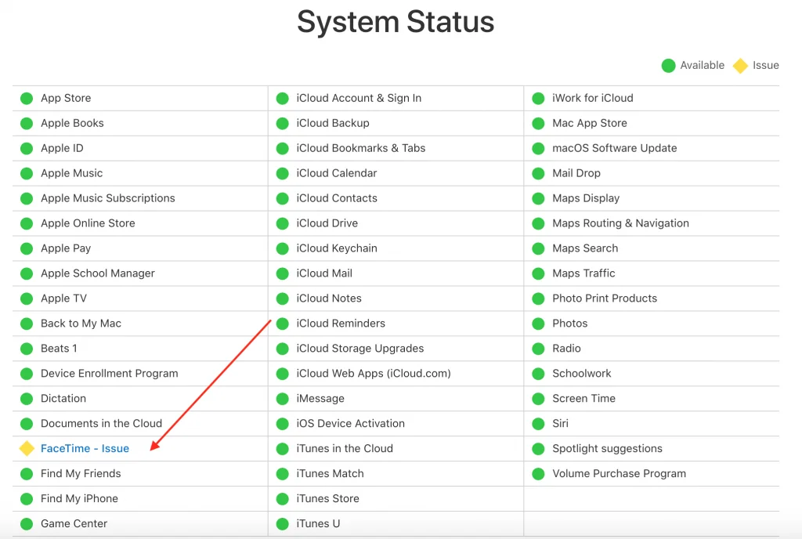Image resolution: width=802 pixels, height=539 pixels.
Task: Click the System Status page heading
Action: (x=396, y=22)
